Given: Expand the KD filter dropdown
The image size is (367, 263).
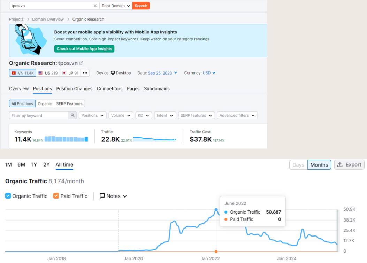Looking at the screenshot, I should pyautogui.click(x=144, y=115).
